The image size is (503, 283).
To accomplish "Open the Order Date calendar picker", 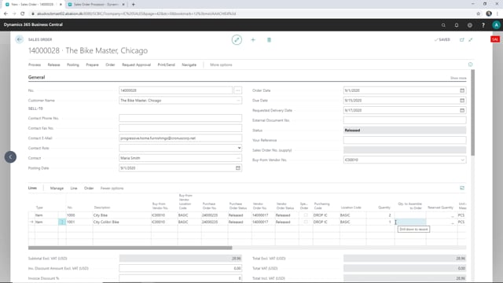I will [x=462, y=90].
